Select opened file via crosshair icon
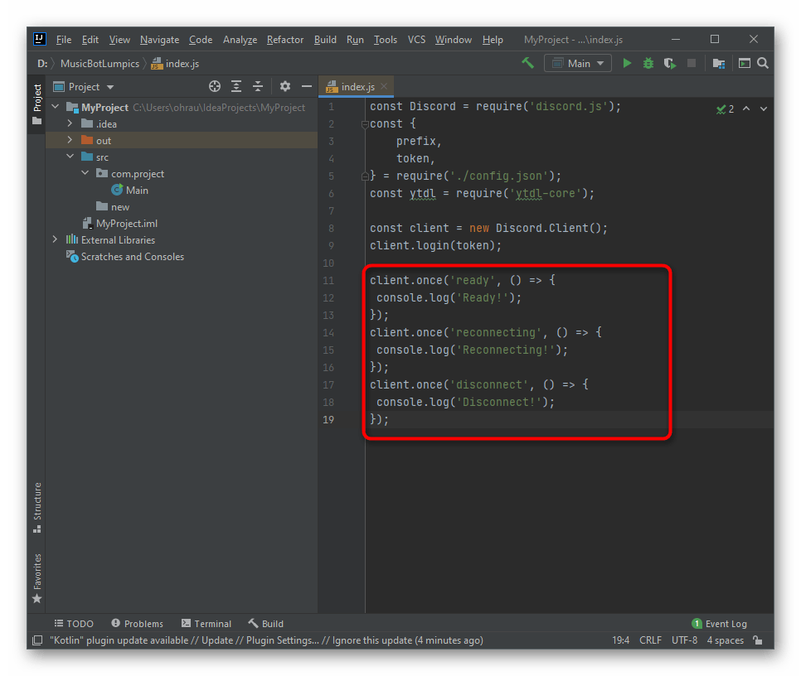Viewport: 801px width, 676px height. click(215, 86)
